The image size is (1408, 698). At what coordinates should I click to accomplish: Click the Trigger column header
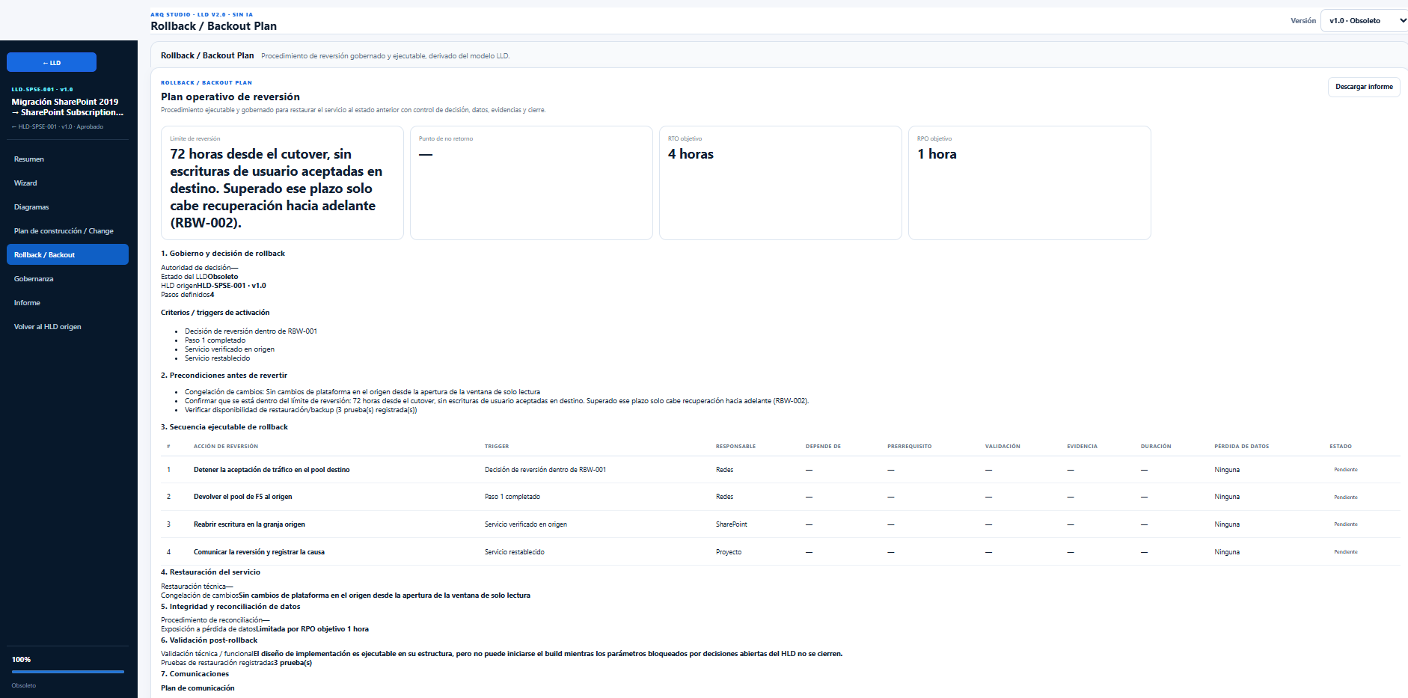tap(497, 447)
